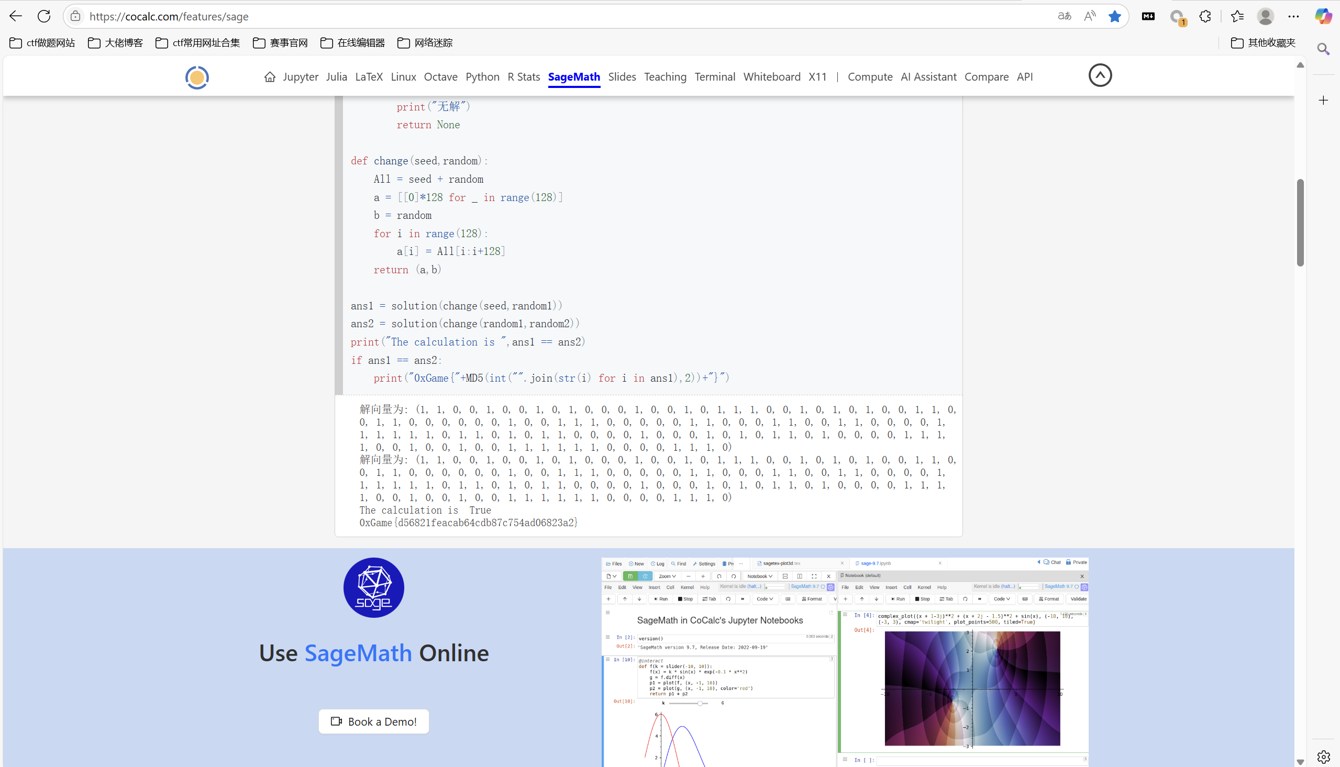Image resolution: width=1340 pixels, height=767 pixels.
Task: Click the 'ans1 = solution(change(seed,random1))' line
Action: pos(457,306)
